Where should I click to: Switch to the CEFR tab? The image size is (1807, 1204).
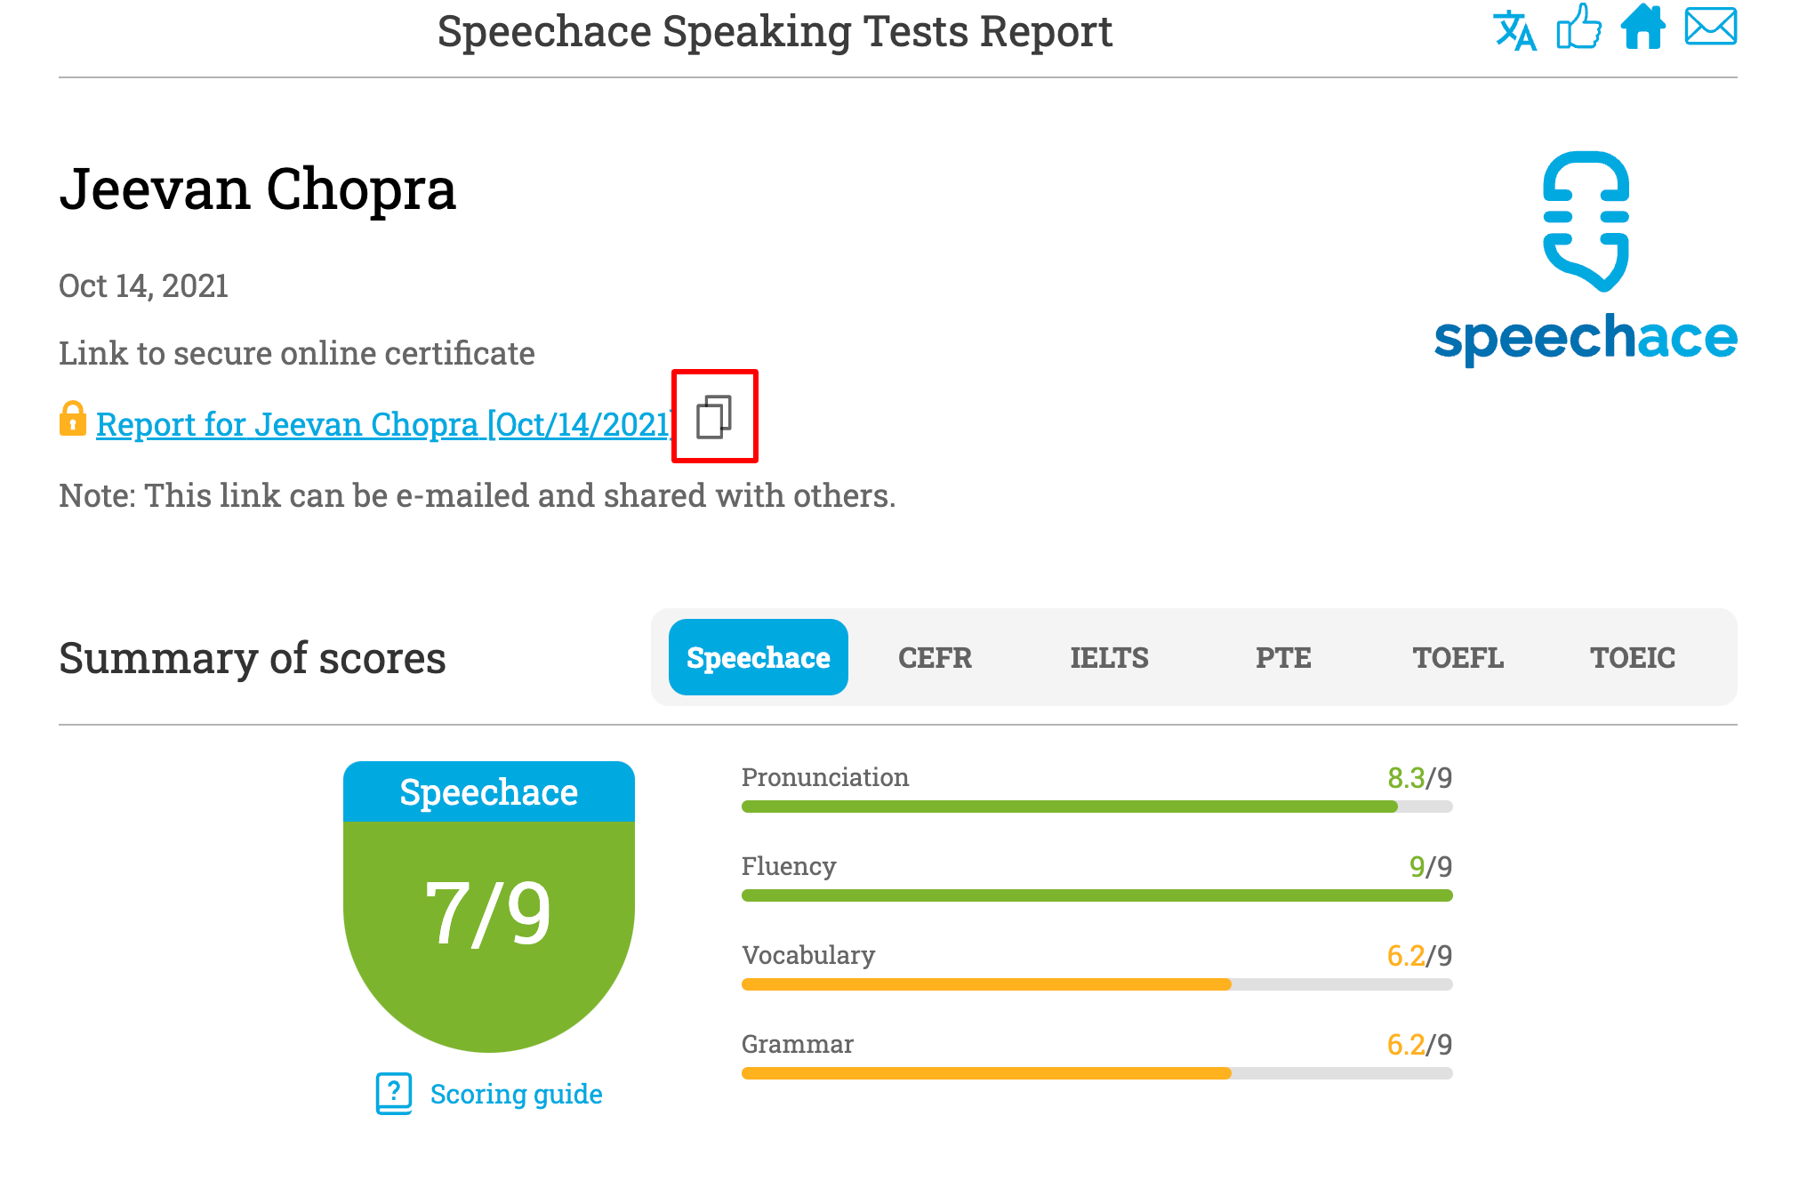(935, 657)
